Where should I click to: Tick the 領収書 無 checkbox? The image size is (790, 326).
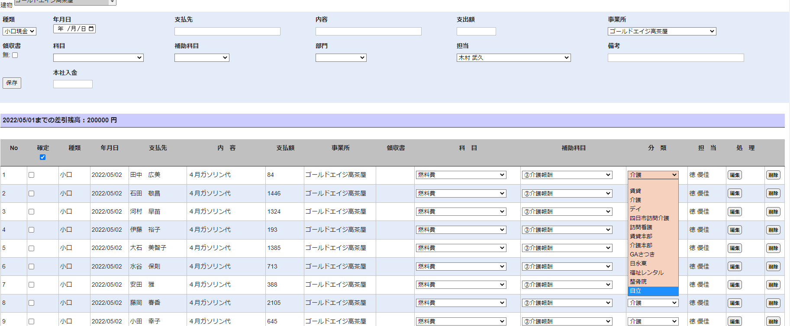[x=15, y=55]
